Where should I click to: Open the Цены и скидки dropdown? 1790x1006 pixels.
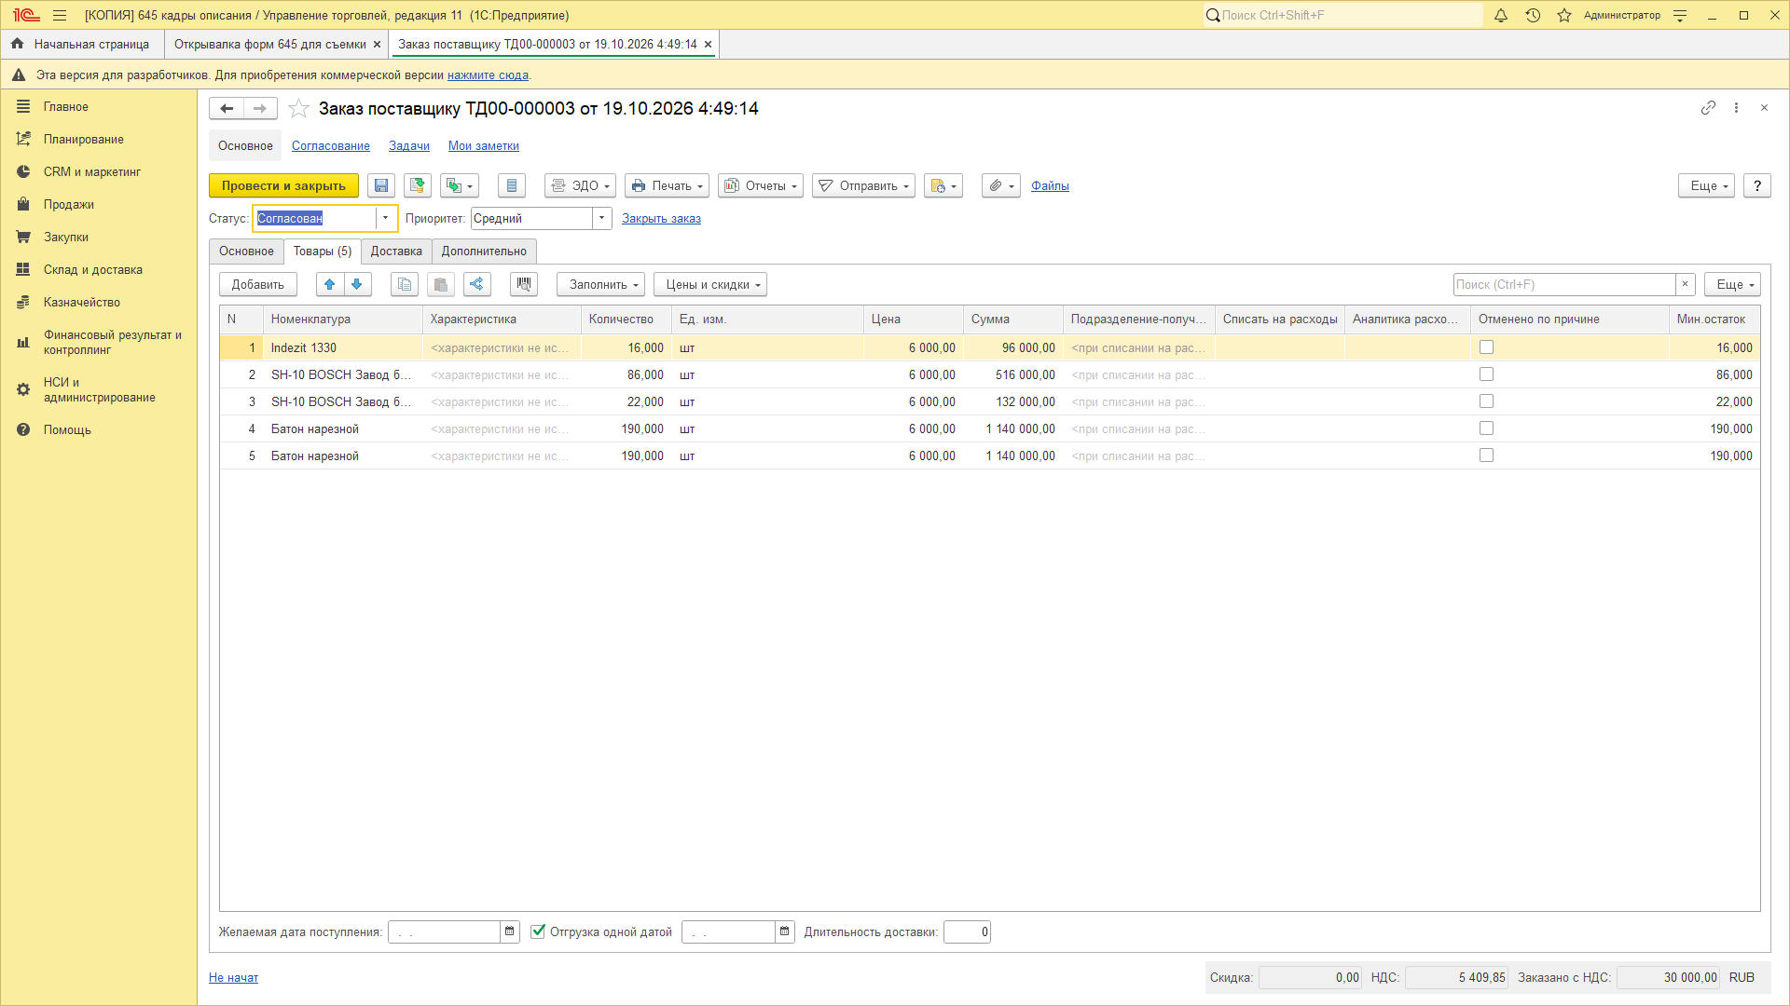point(710,285)
